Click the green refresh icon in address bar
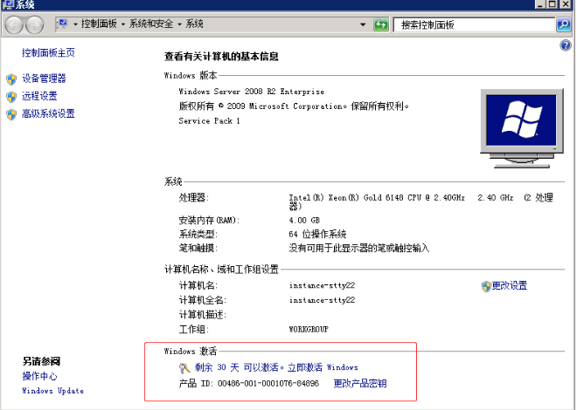Viewport: 577px width, 410px height. pos(381,24)
